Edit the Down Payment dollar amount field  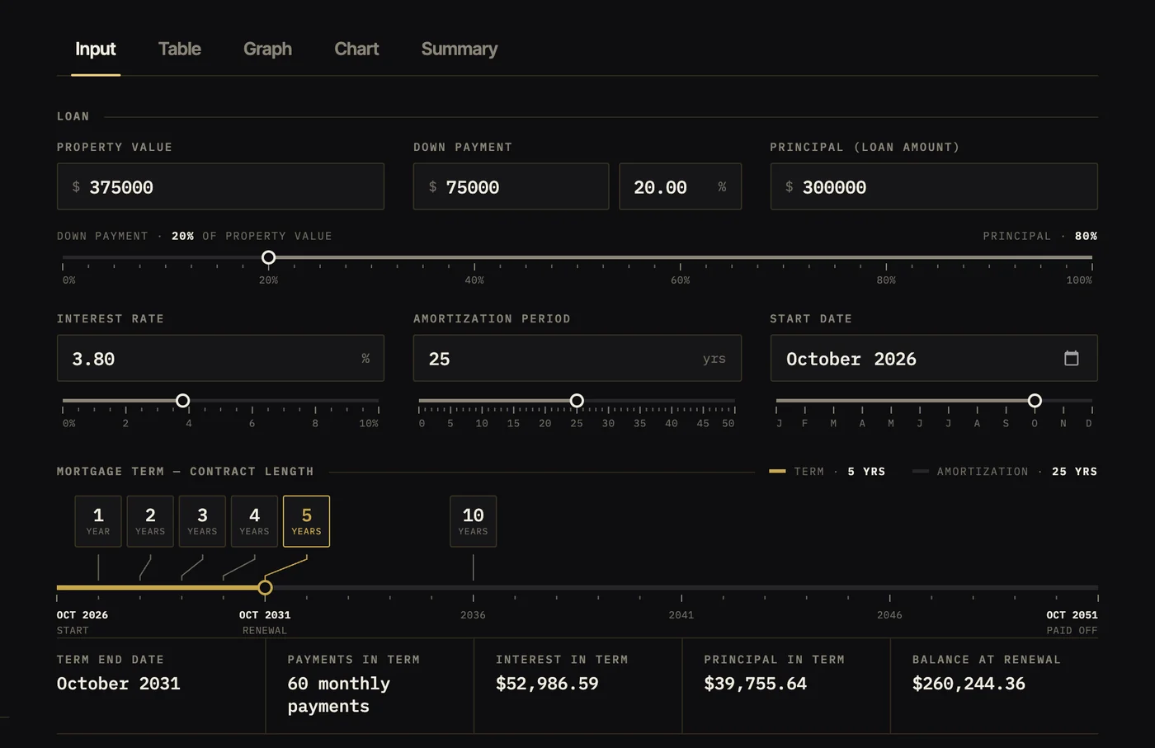click(511, 186)
